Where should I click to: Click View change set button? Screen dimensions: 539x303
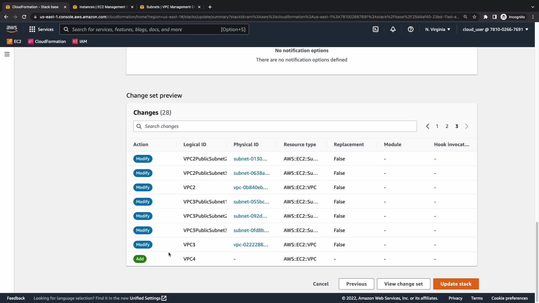[403, 284]
